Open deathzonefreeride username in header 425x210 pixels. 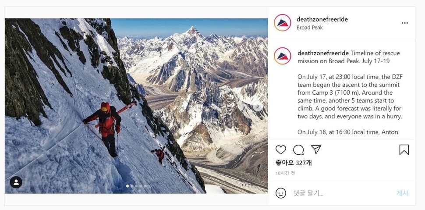tap(322, 19)
